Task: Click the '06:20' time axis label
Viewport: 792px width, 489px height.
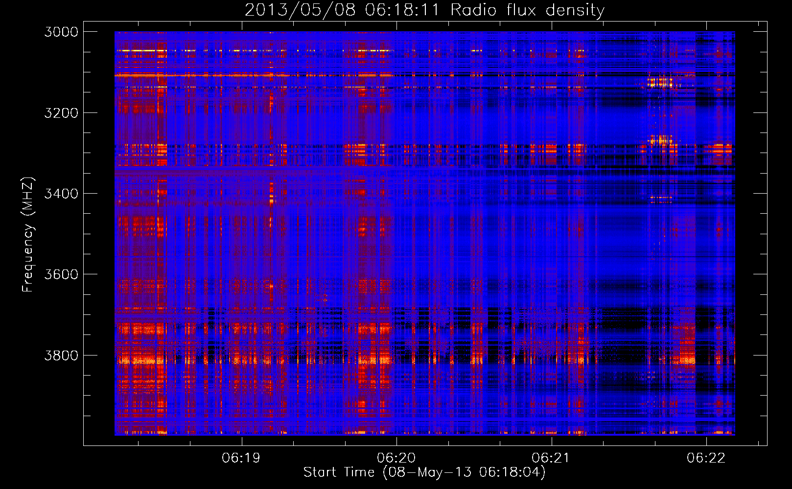Action: [x=396, y=458]
